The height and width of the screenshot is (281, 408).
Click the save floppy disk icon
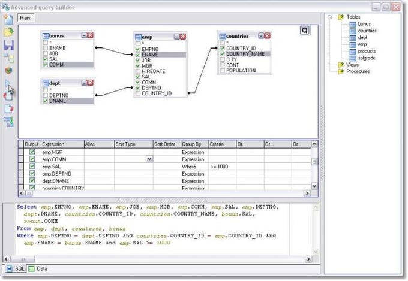[x=8, y=45]
